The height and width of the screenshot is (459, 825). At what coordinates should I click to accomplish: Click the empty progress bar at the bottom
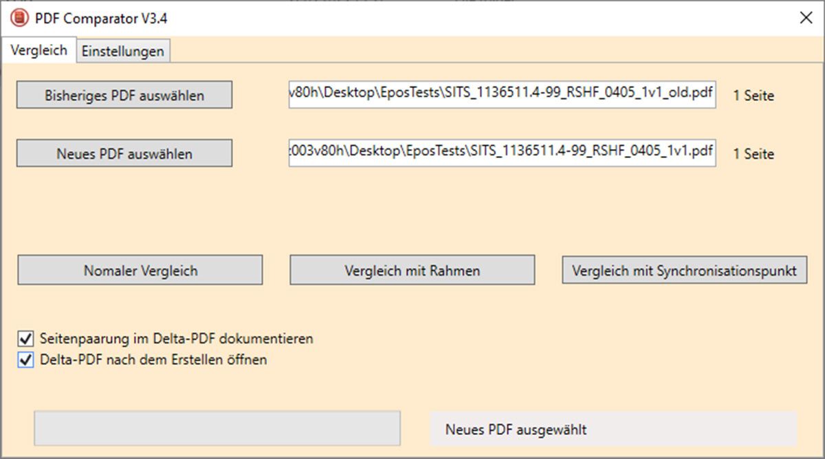217,429
